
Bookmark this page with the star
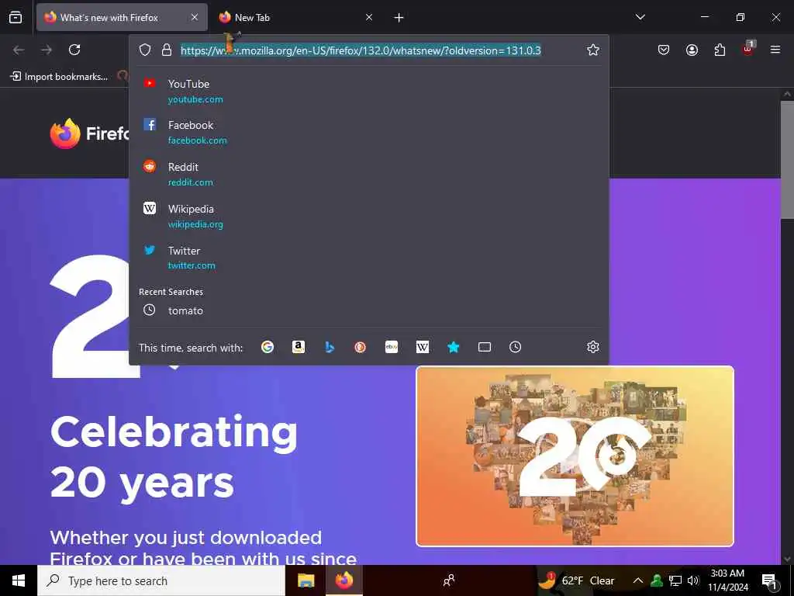click(x=593, y=50)
